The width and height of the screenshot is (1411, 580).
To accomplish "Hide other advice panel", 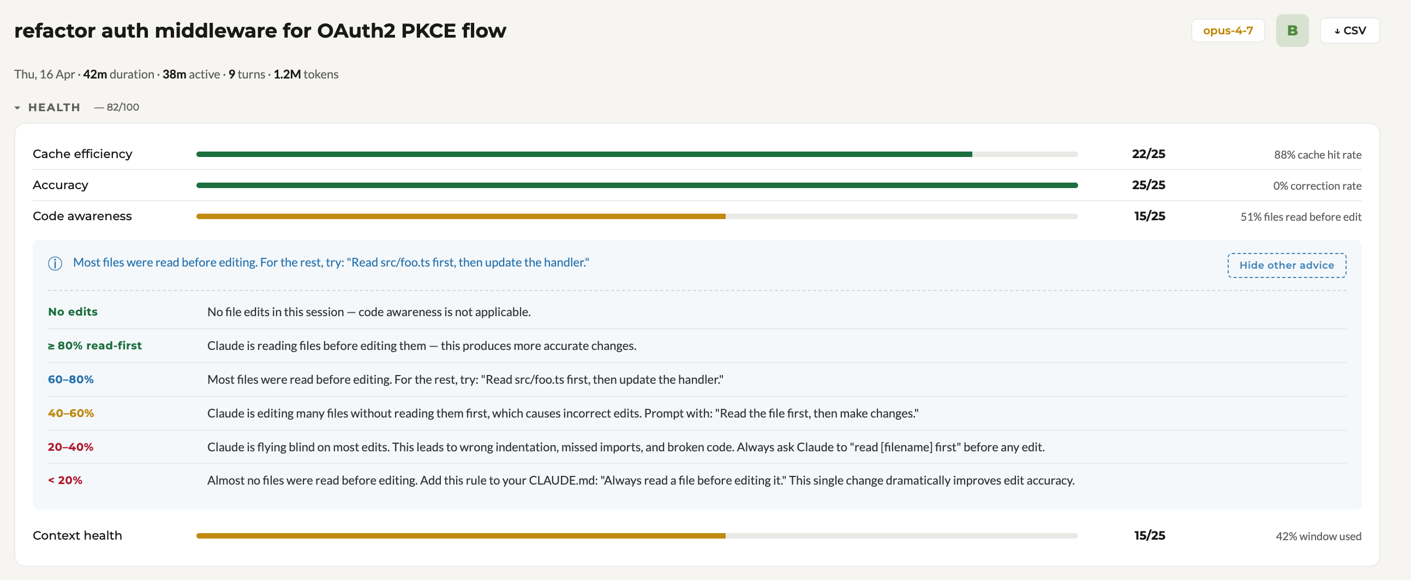I will click(x=1286, y=265).
